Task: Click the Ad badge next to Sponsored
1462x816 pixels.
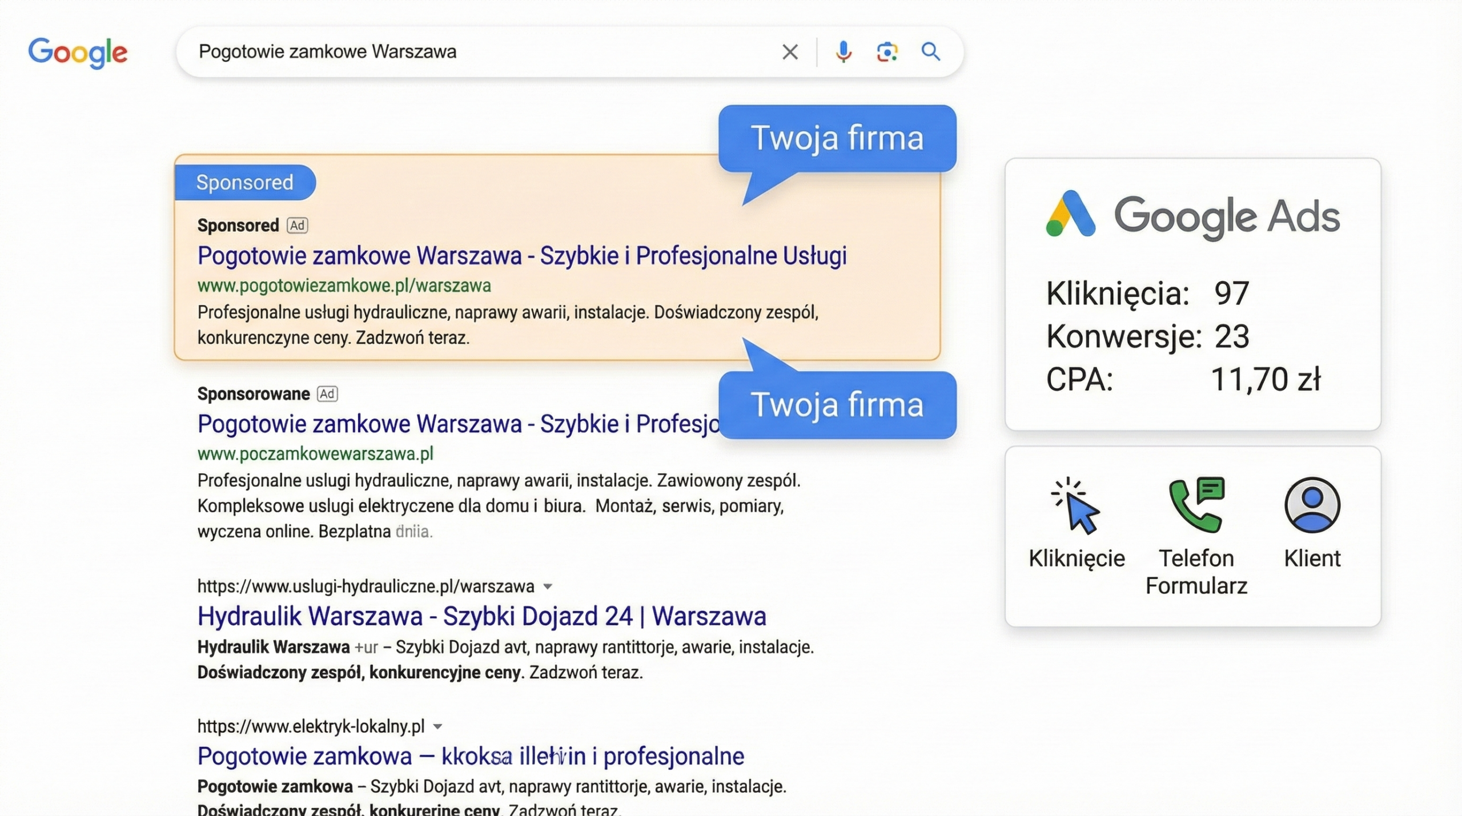Action: coord(297,225)
